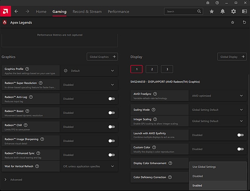The width and height of the screenshot is (250, 191).
Task: Open notifications bell
Action: [223, 11]
